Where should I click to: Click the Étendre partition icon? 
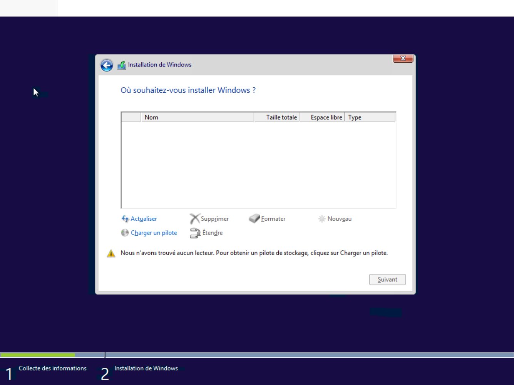[x=195, y=233]
